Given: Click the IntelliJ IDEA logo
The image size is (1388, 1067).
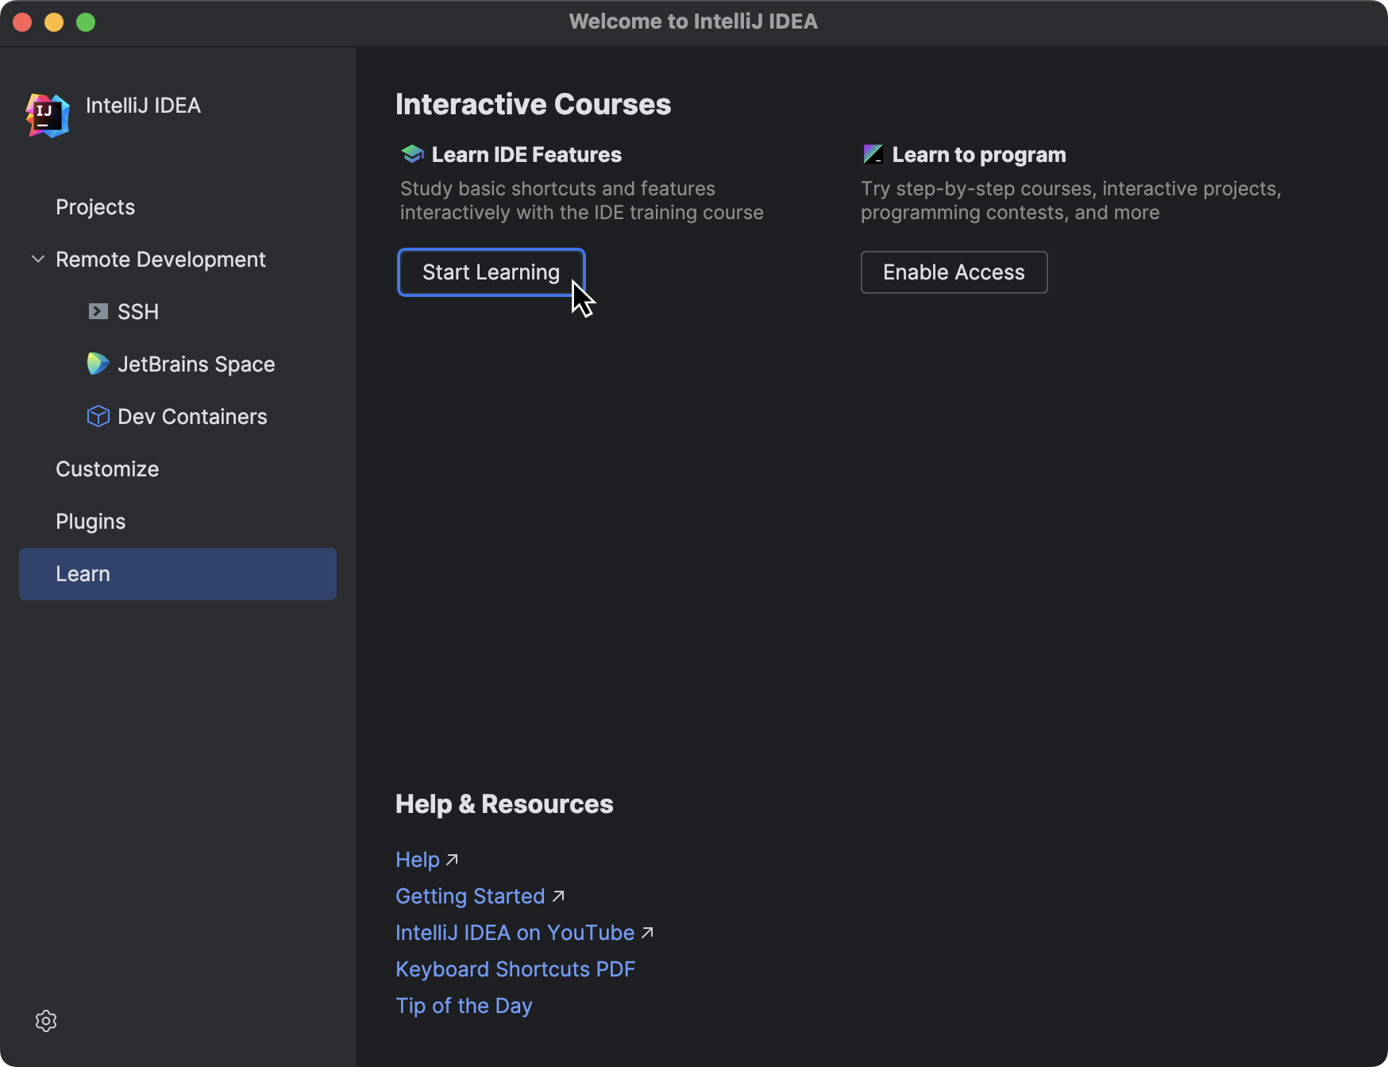Looking at the screenshot, I should click(46, 114).
